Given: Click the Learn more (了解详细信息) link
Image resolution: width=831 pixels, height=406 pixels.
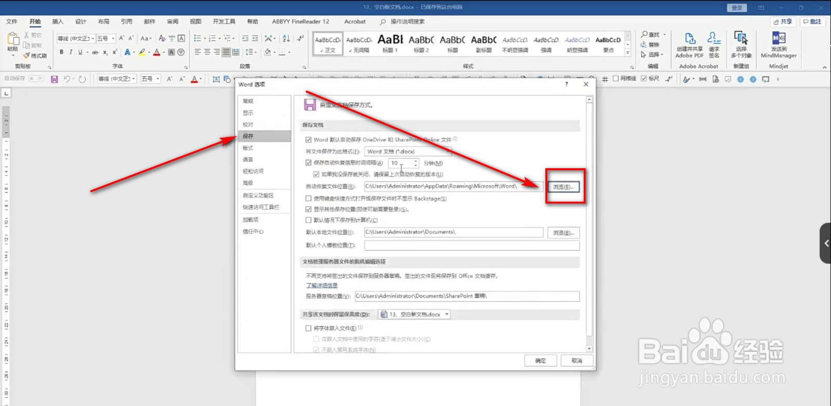Looking at the screenshot, I should tap(321, 286).
